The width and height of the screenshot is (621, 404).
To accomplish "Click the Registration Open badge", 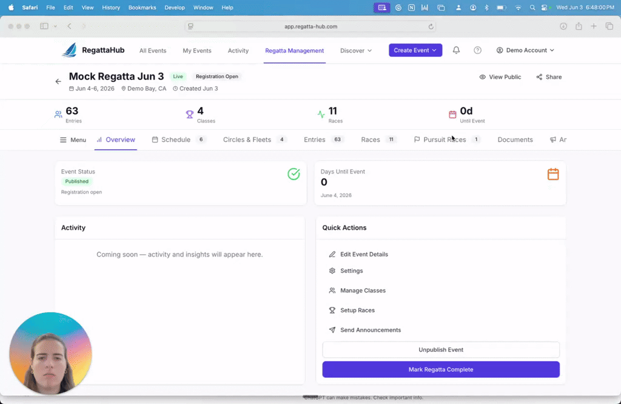I will [x=217, y=76].
